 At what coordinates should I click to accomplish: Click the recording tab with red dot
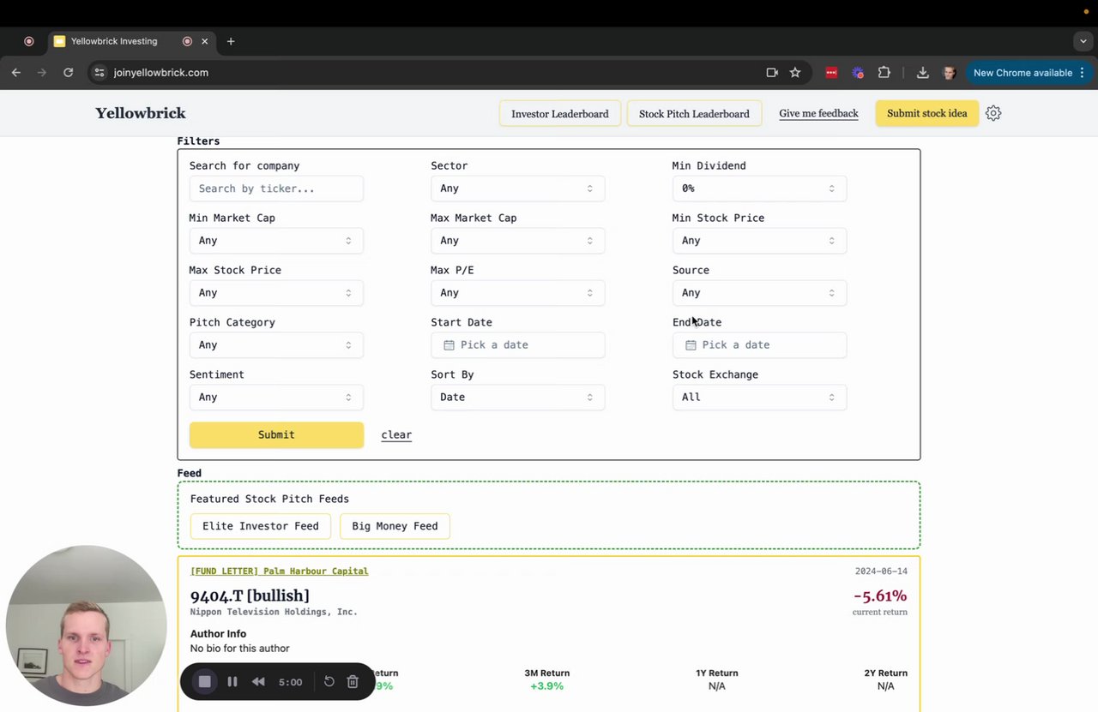coord(29,41)
